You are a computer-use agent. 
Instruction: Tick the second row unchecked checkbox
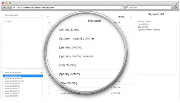(x=49, y=29)
